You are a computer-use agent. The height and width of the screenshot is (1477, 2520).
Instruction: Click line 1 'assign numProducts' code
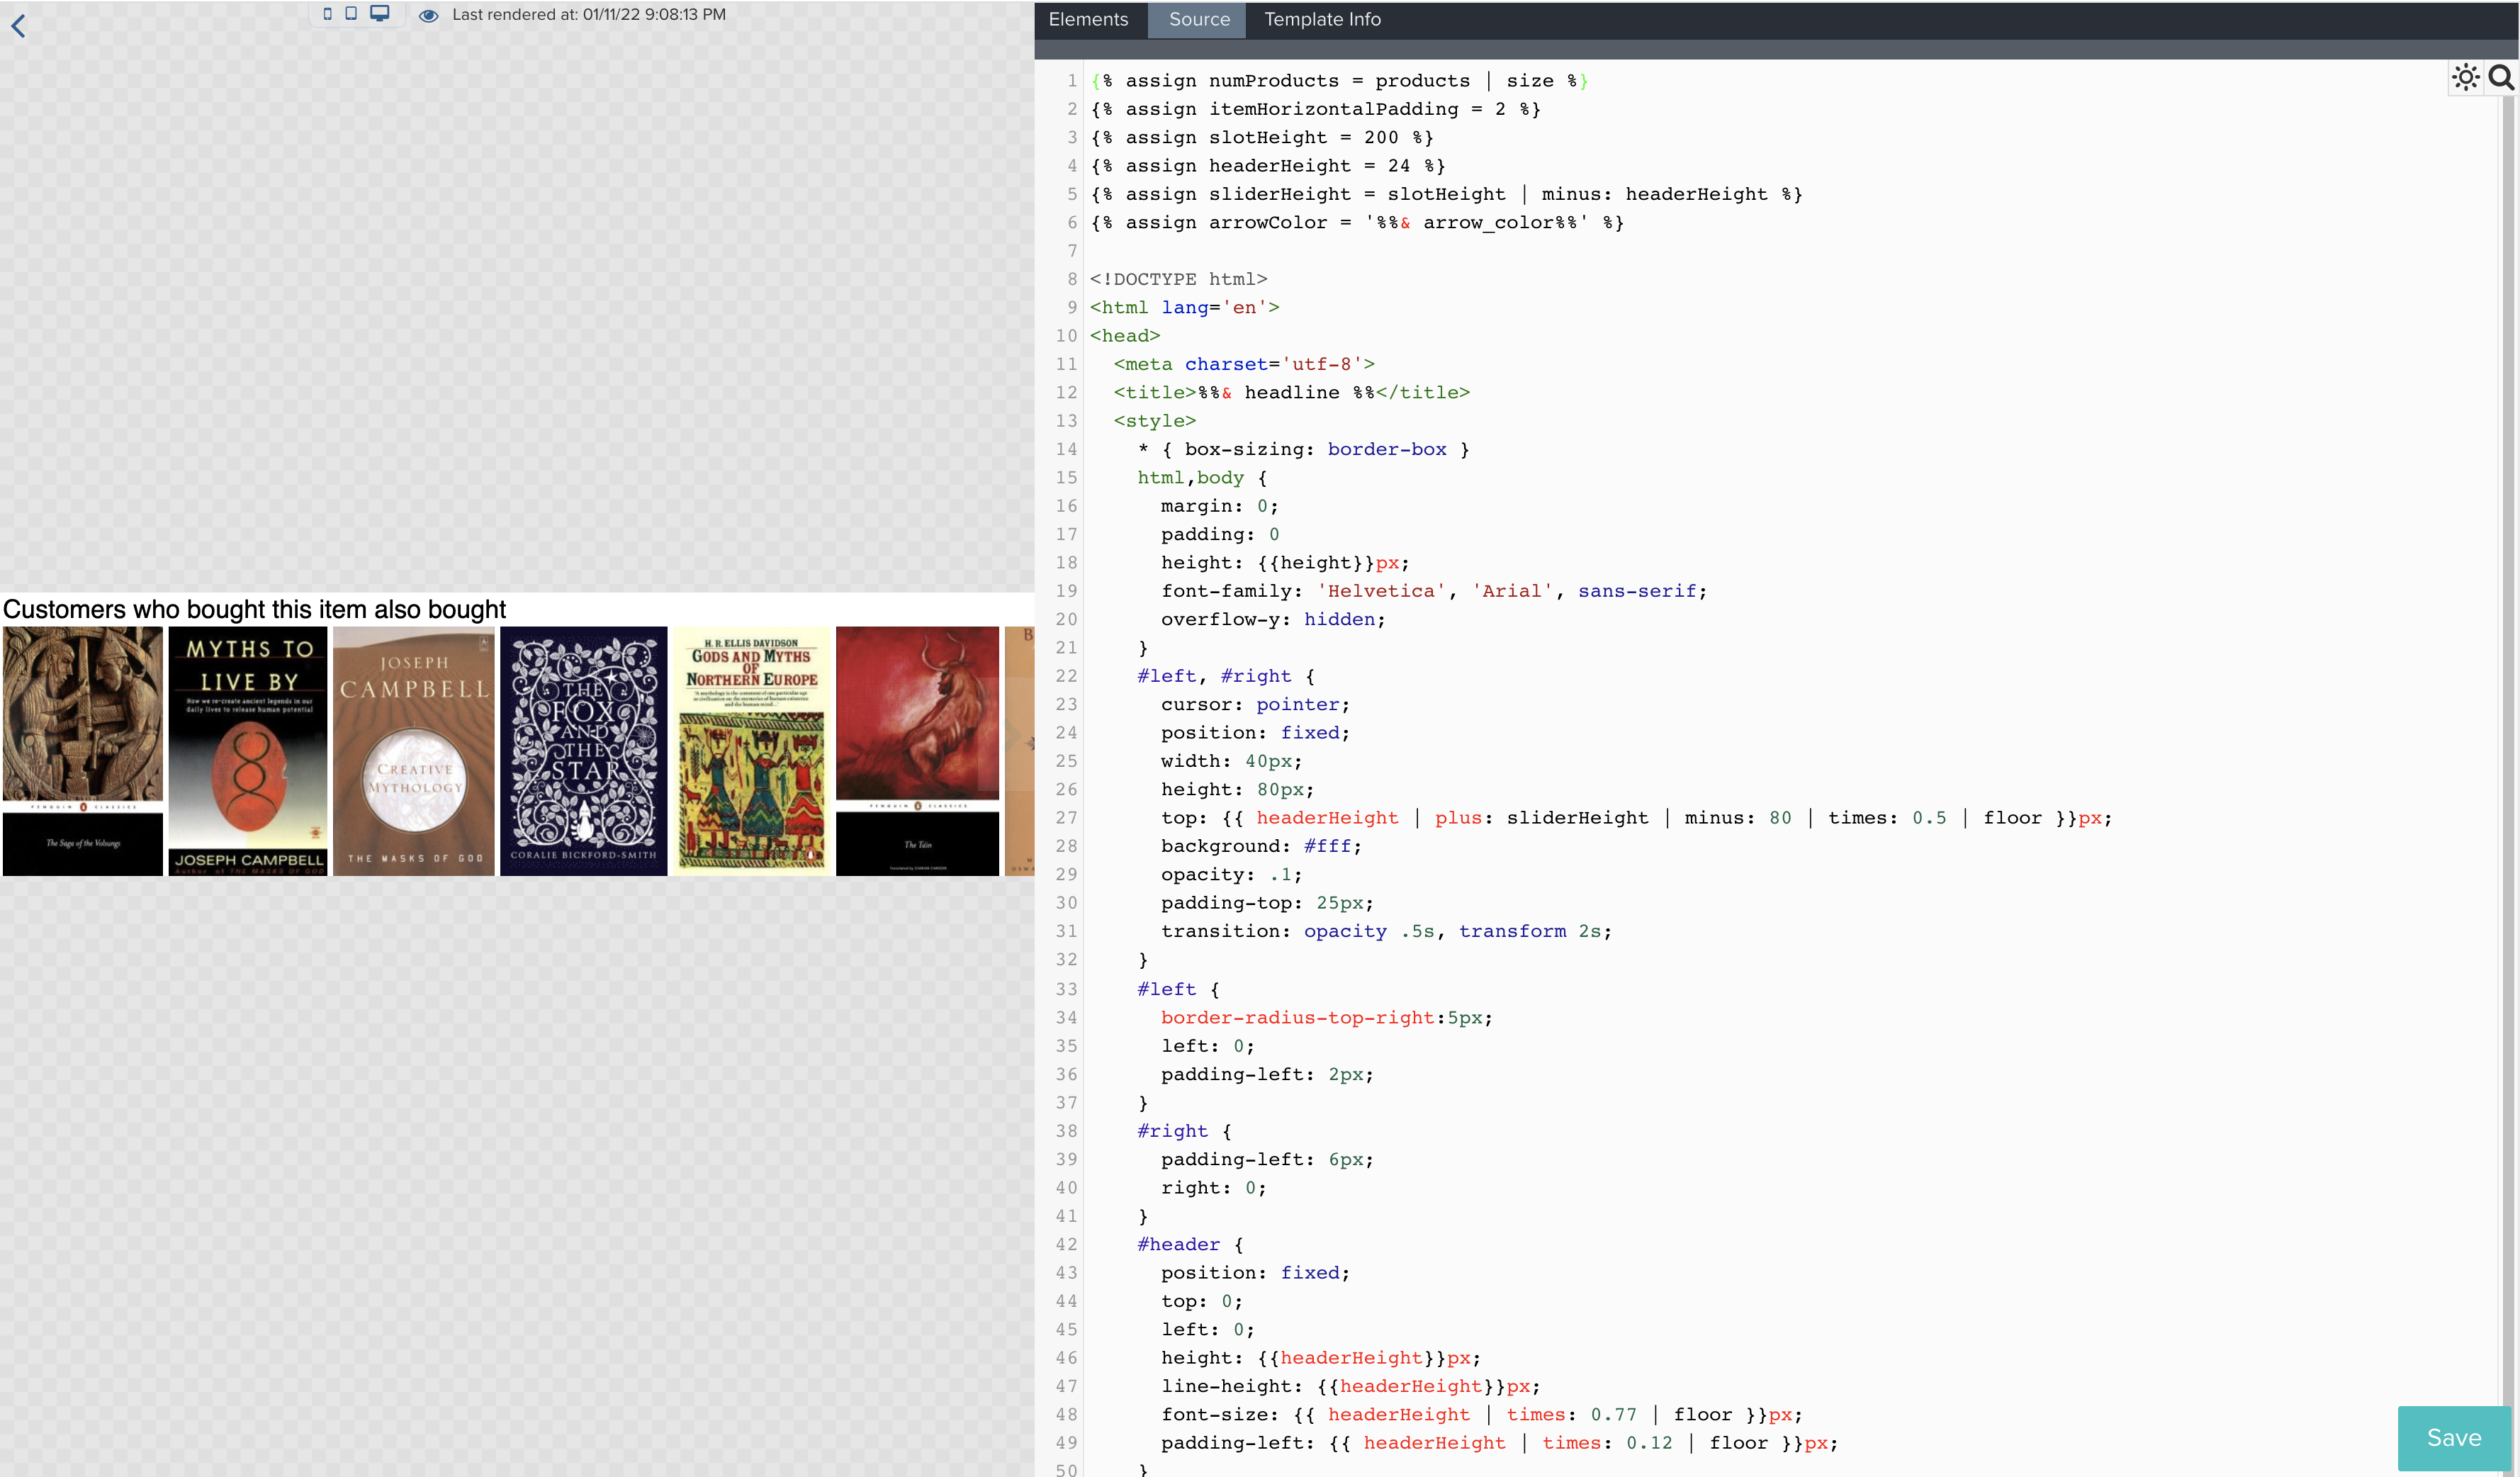pyautogui.click(x=1339, y=80)
